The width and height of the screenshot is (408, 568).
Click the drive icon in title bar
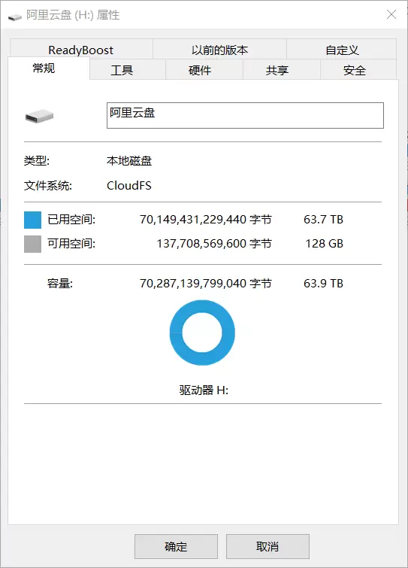click(15, 17)
